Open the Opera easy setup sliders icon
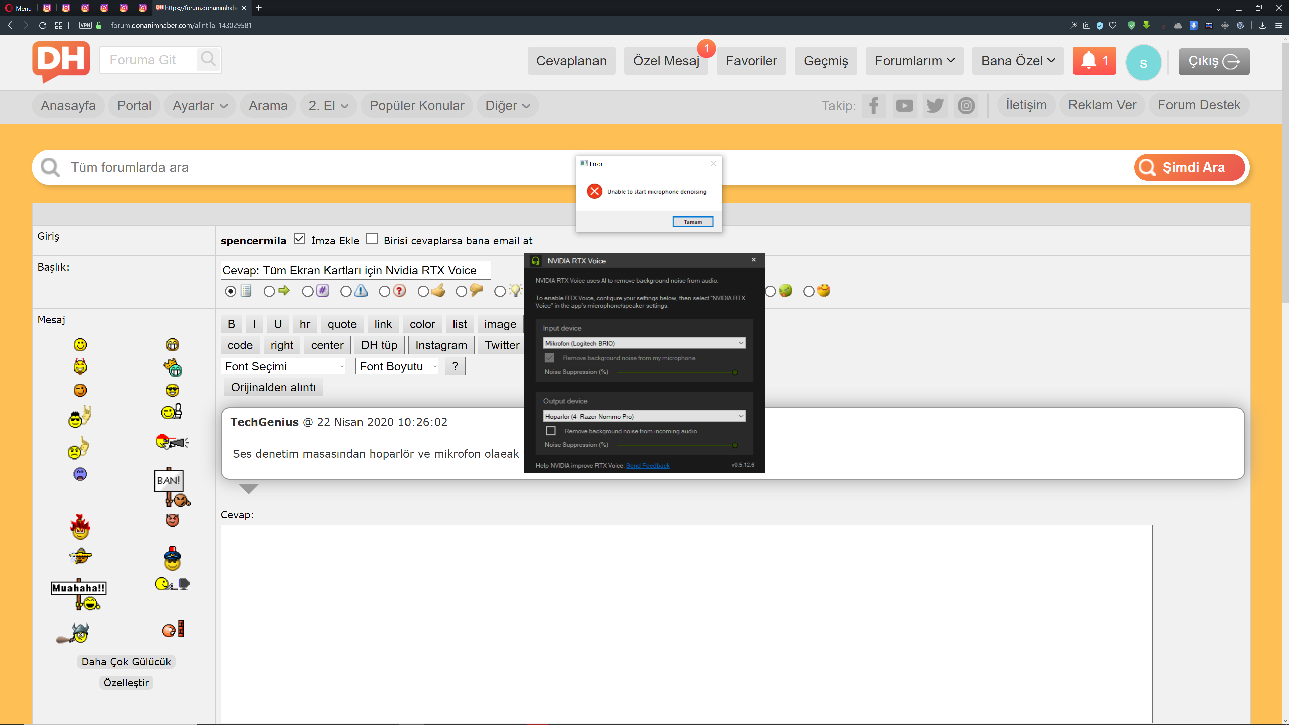This screenshot has width=1289, height=725. 1279,25
